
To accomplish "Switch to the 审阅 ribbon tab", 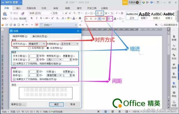I will coord(56,8).
